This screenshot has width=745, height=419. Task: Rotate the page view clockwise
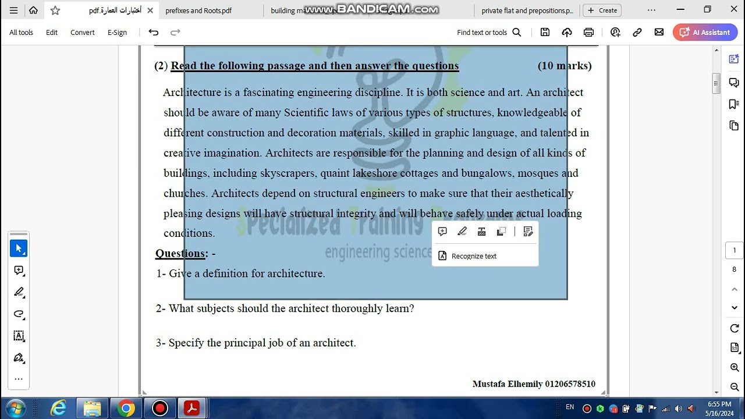735,328
